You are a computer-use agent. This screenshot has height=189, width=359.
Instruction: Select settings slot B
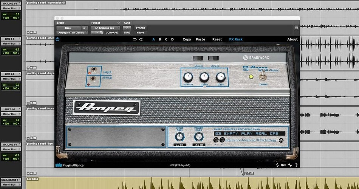coord(160,39)
